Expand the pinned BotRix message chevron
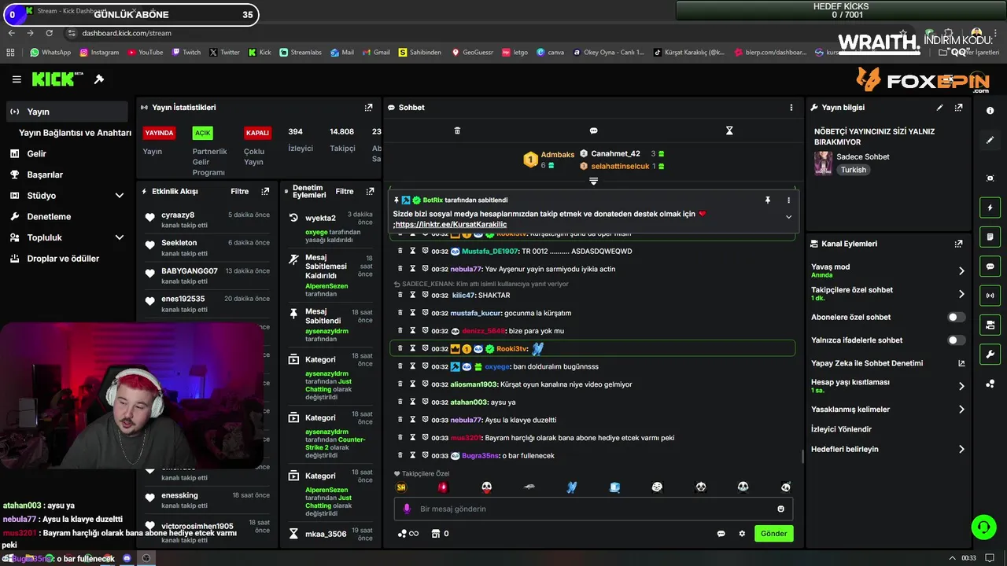1007x566 pixels. click(x=788, y=217)
